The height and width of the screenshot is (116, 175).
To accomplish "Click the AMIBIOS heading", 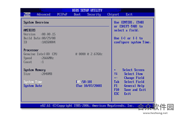I will pyautogui.click(x=29, y=30).
